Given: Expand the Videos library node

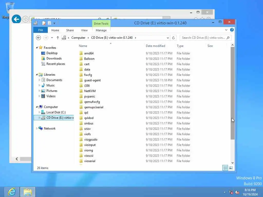Looking at the screenshot, I should click(x=39, y=96).
